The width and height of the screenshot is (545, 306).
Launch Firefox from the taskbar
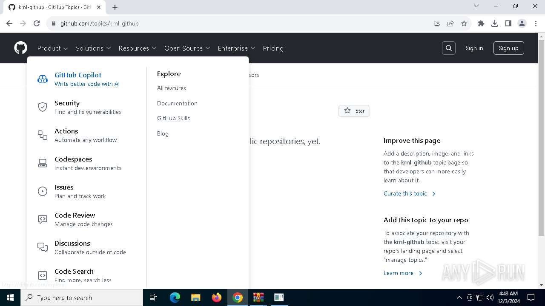216,297
